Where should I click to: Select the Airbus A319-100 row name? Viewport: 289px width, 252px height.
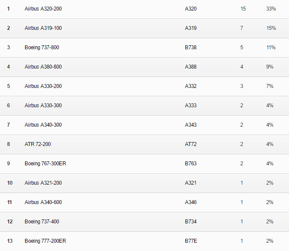click(43, 28)
